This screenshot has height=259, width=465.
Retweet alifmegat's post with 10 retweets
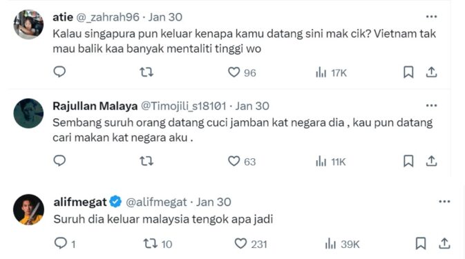158,244
